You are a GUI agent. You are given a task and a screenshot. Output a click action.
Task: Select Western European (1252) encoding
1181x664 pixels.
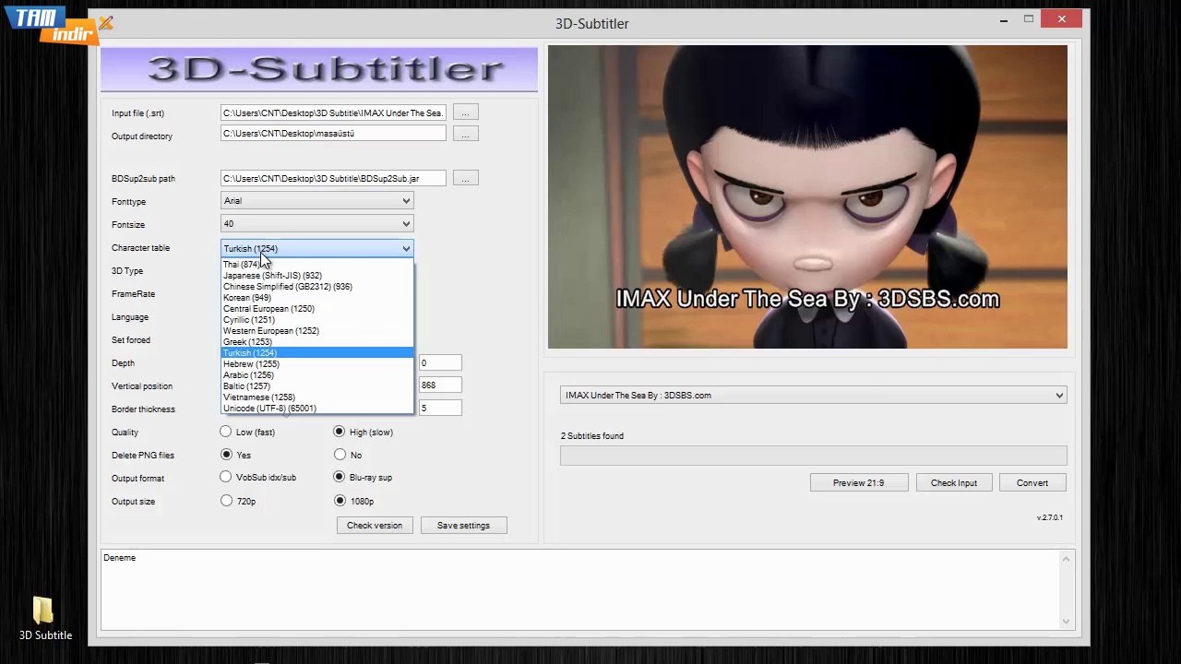click(317, 331)
